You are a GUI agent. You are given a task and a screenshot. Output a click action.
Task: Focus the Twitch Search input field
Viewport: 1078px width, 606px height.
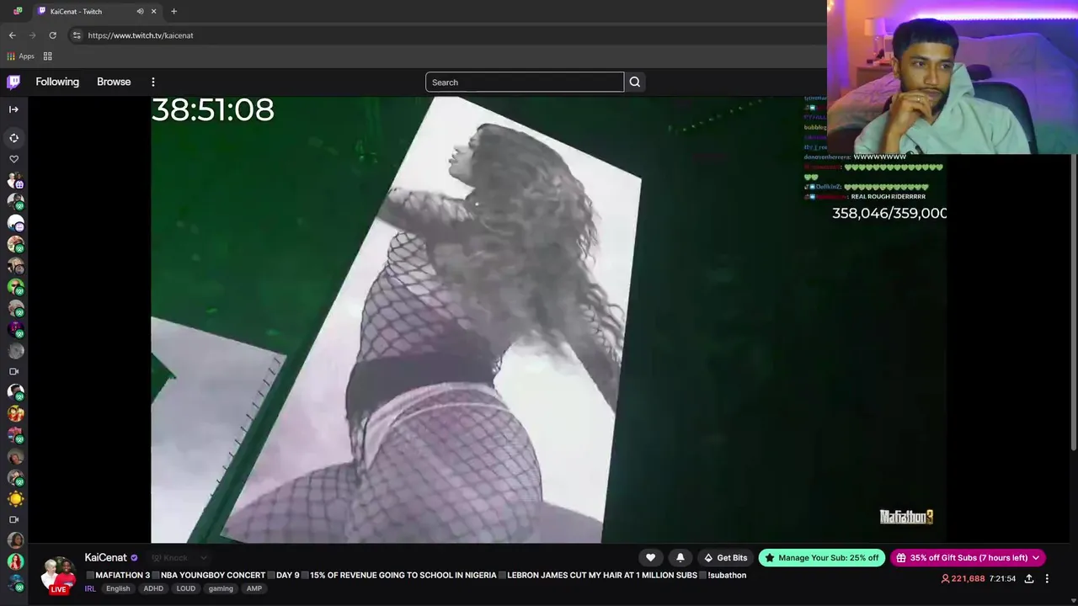(525, 82)
